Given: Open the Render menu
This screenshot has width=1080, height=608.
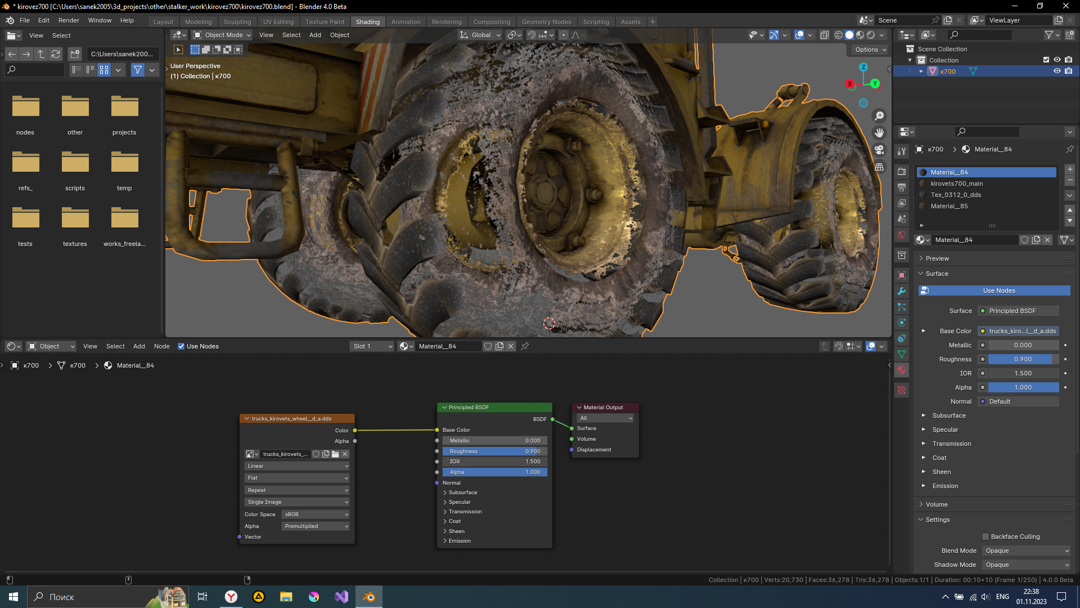Looking at the screenshot, I should (69, 20).
